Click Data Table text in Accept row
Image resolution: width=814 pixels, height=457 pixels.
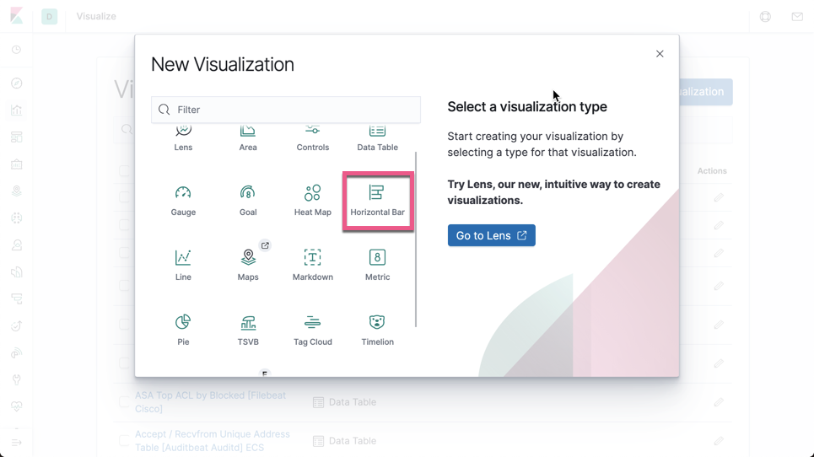click(353, 441)
